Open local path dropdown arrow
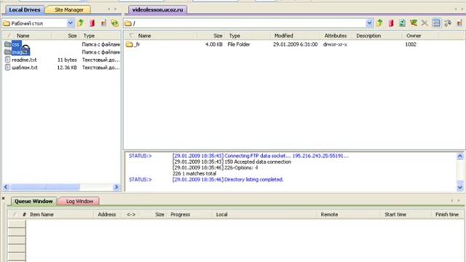The image size is (466, 262). tap(70, 23)
